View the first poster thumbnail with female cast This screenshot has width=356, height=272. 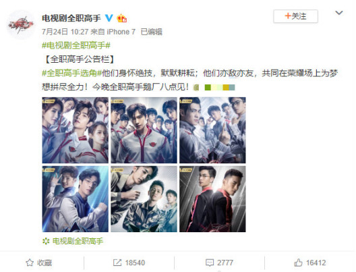75,130
